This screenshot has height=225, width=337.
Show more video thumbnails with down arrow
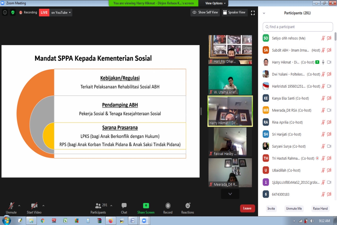(230, 194)
